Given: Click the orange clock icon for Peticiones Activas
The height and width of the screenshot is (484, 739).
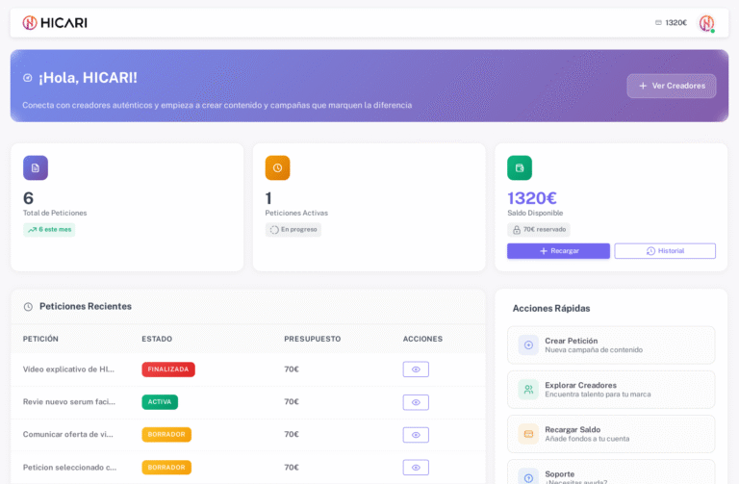Looking at the screenshot, I should (x=277, y=167).
